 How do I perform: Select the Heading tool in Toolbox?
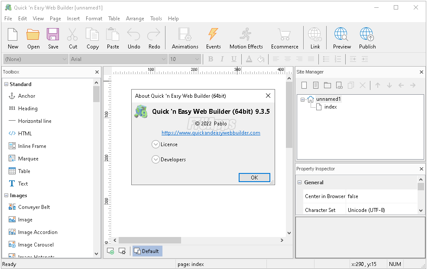(28, 109)
